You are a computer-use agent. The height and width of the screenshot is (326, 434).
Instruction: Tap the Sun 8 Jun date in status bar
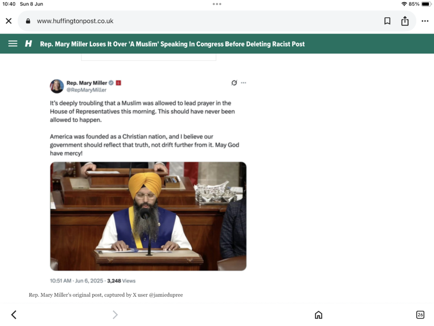click(x=31, y=4)
